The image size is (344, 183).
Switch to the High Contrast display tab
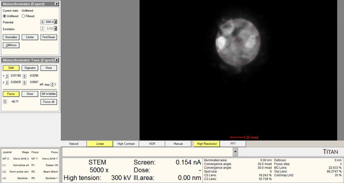point(126,144)
